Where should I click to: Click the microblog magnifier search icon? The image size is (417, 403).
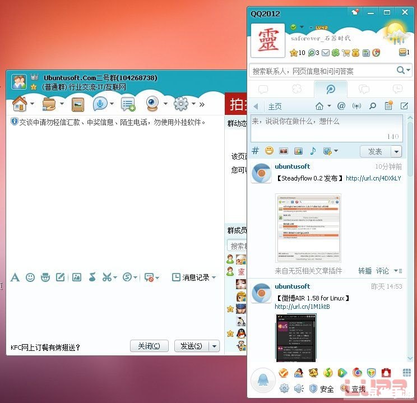(x=373, y=106)
